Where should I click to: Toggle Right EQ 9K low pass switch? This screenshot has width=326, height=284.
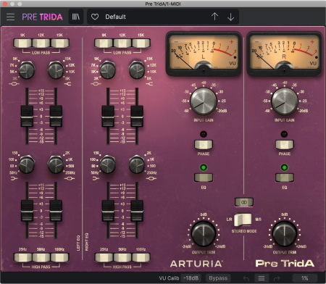coord(104,43)
